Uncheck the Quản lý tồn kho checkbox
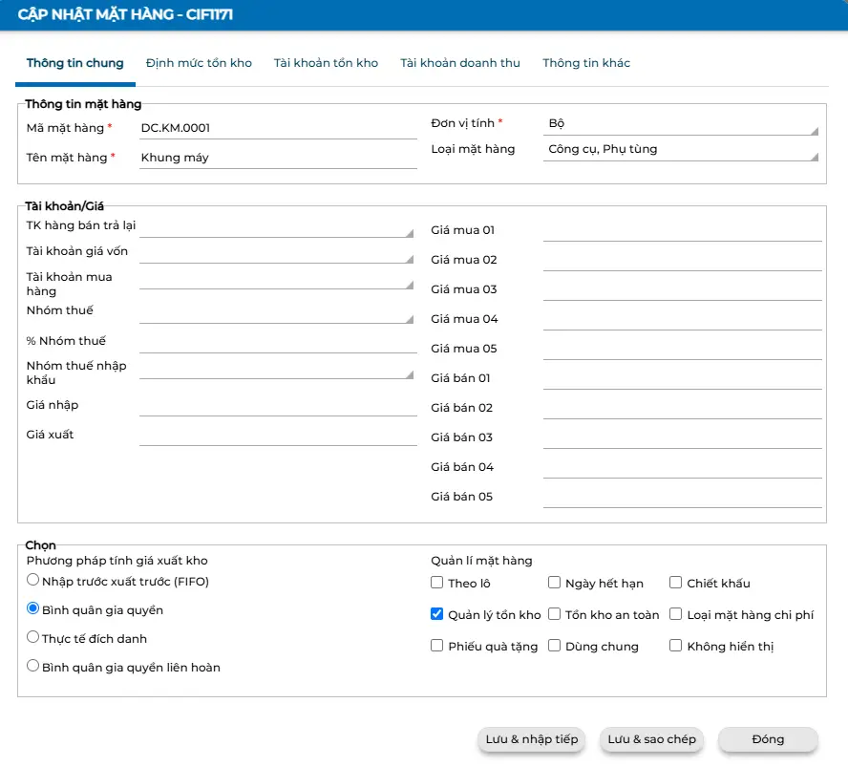This screenshot has width=848, height=767. pos(437,614)
